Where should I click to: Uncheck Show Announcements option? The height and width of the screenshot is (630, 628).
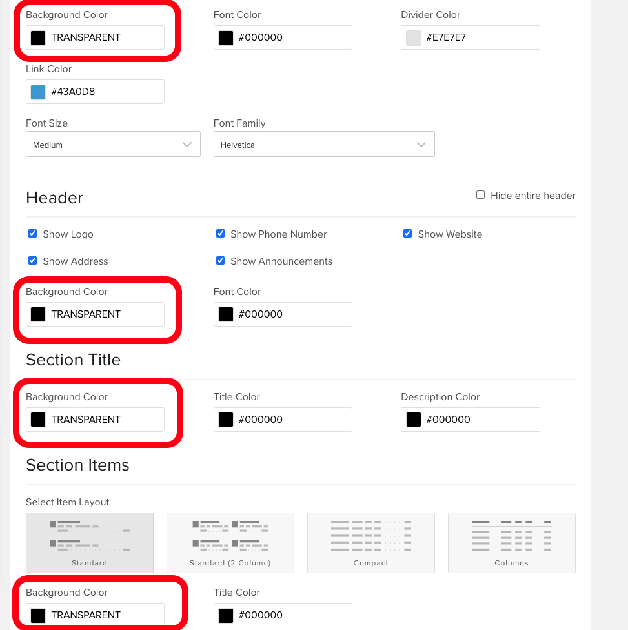tap(220, 261)
